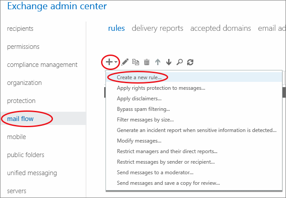Click the copy rule icon

pos(136,62)
